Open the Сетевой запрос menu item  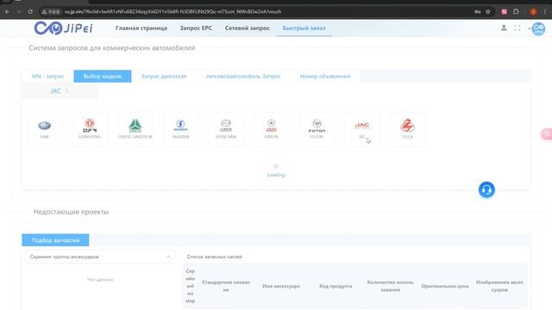click(248, 28)
